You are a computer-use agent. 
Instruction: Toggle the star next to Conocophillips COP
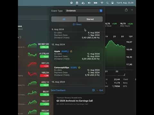[79, 67]
